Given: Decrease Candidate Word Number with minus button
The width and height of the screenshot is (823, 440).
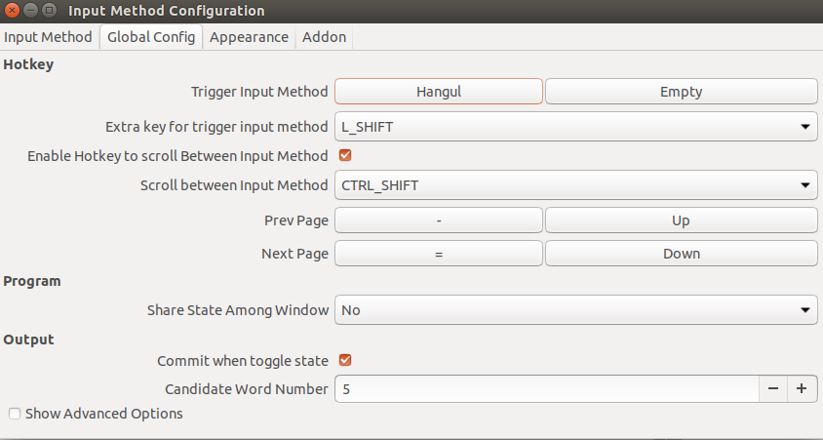Looking at the screenshot, I should (x=772, y=388).
